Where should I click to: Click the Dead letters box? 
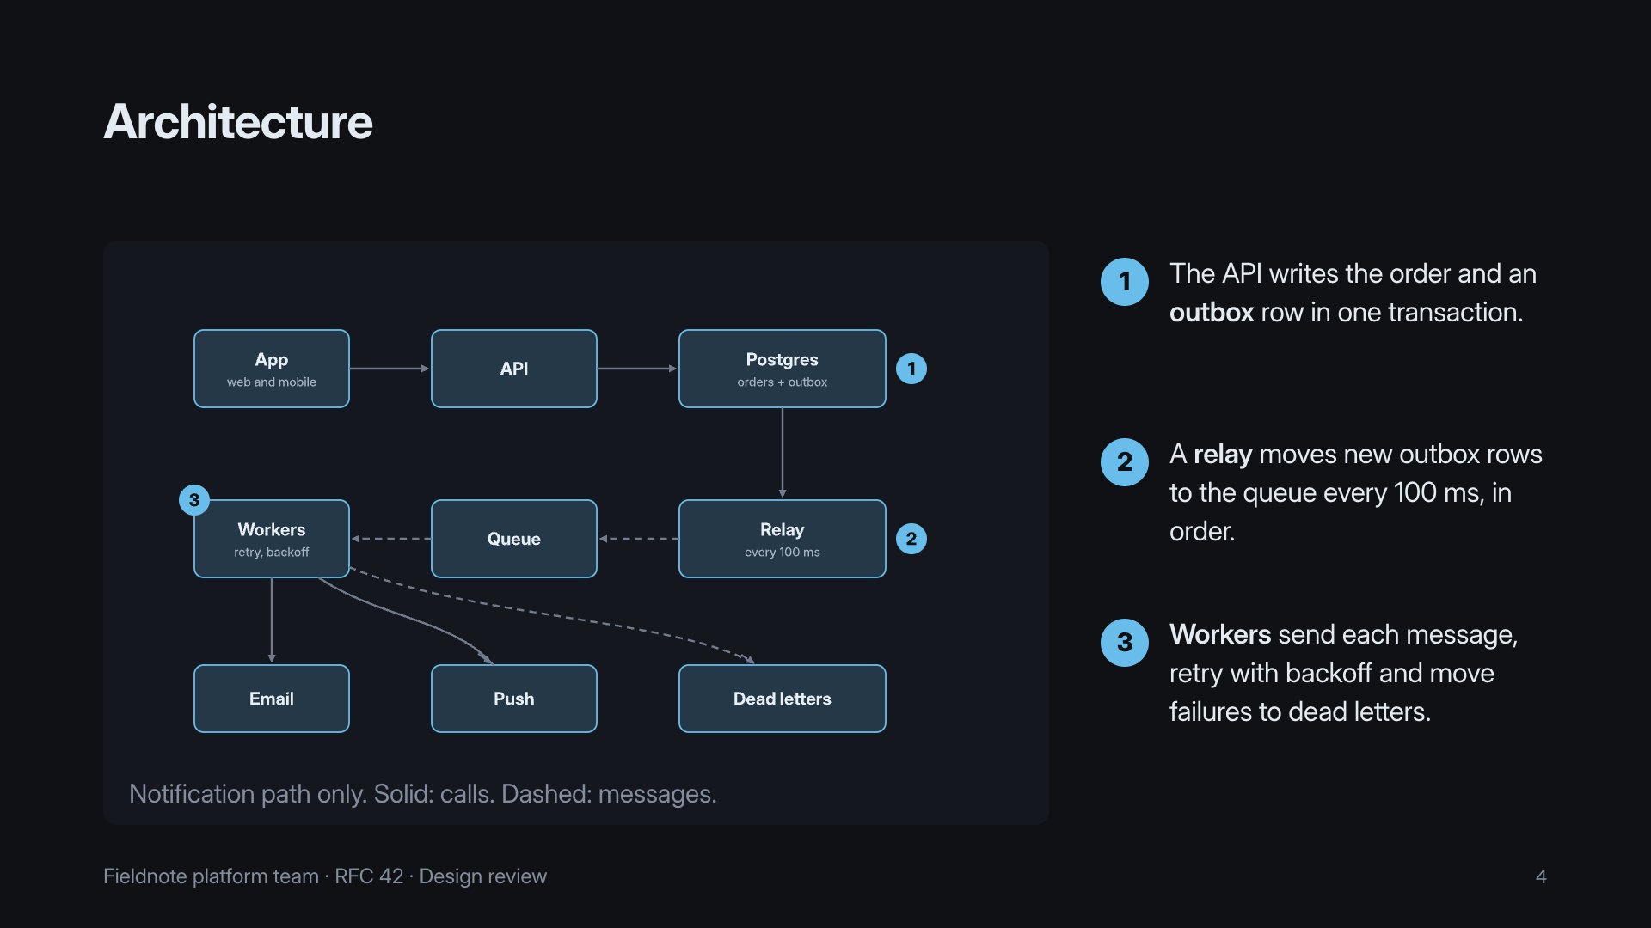(x=783, y=699)
